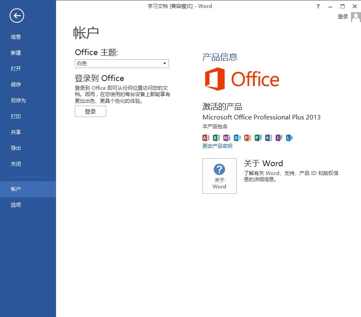Click the back arrow to leave 帐户 view
This screenshot has height=317, width=361.
[16, 15]
